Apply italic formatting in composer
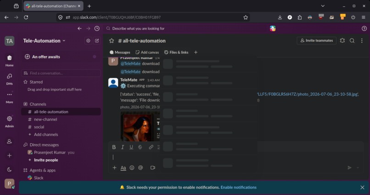Image resolution: width=370 pixels, height=195 pixels. point(123,147)
